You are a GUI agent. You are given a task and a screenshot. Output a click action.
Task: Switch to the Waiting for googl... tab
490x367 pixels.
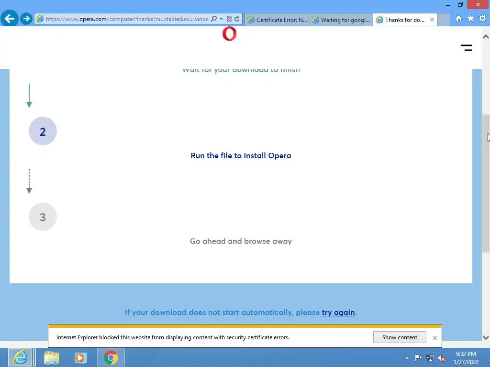tap(341, 20)
